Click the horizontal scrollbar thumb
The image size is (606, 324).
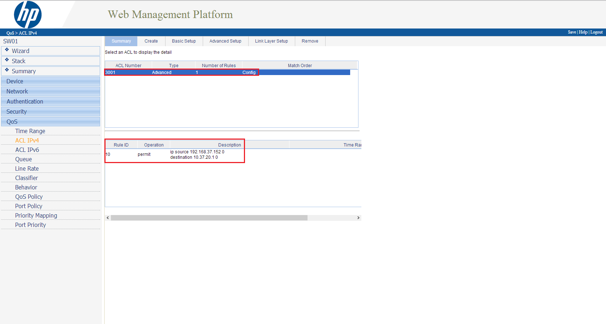tap(209, 218)
